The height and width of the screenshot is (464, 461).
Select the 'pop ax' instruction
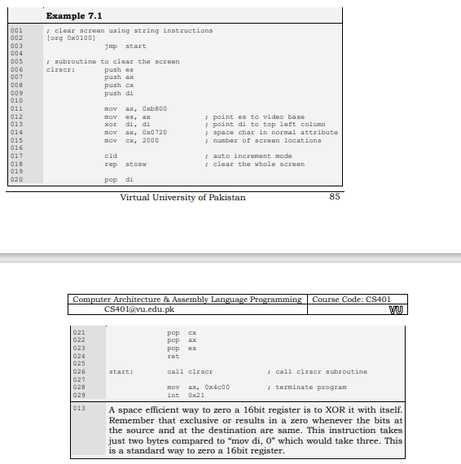[182, 340]
